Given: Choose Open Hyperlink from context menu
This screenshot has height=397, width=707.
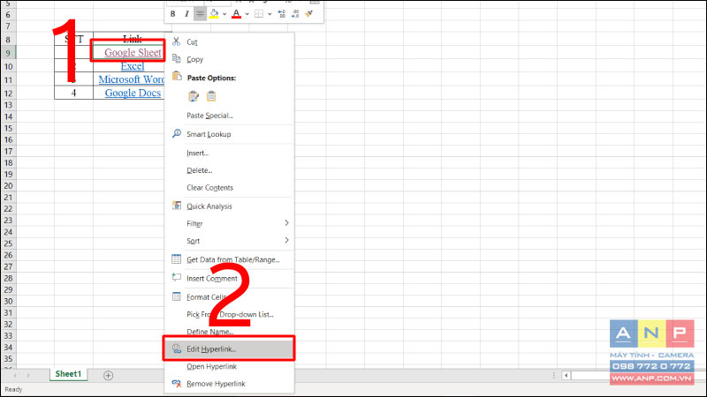Looking at the screenshot, I should [x=211, y=366].
